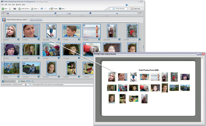Click the date 1/1/2003 under the boy close-up photo

tap(25, 40)
